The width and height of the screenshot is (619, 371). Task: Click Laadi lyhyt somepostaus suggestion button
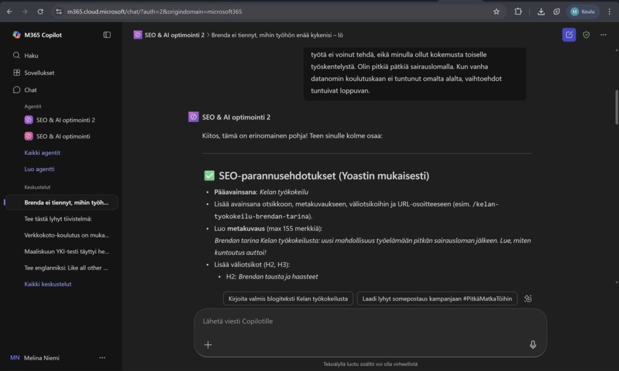click(x=437, y=298)
